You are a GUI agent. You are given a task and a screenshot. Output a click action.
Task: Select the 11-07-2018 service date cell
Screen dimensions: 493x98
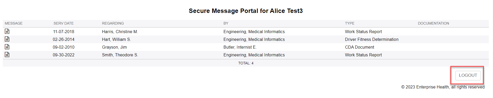pos(63,32)
